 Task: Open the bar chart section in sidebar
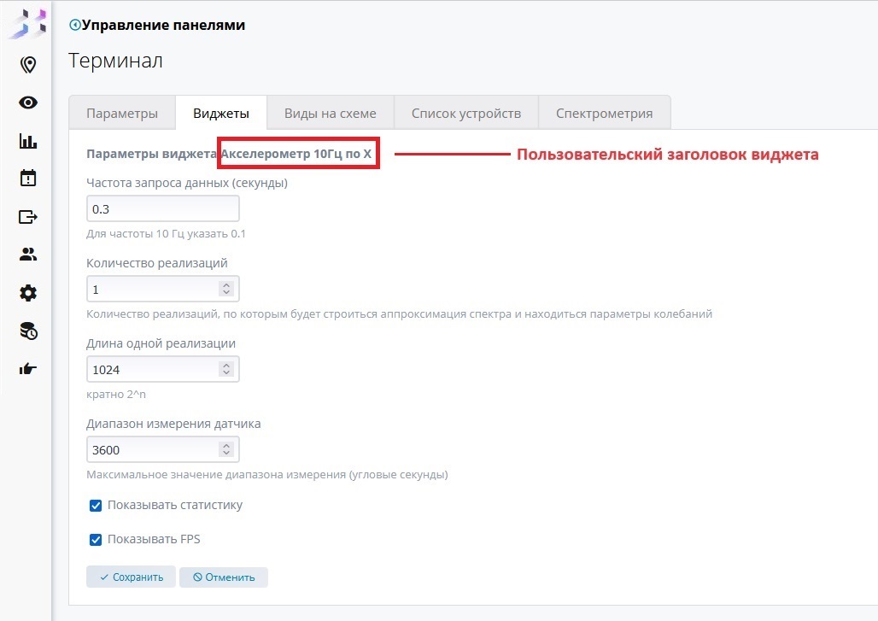(x=28, y=141)
